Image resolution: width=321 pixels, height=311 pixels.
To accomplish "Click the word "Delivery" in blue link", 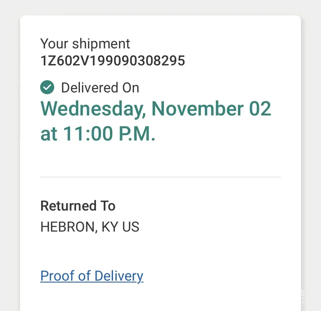I will (119, 276).
